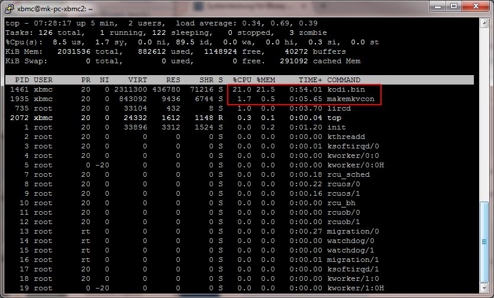Click the kworker/1:0H command text

(356, 288)
